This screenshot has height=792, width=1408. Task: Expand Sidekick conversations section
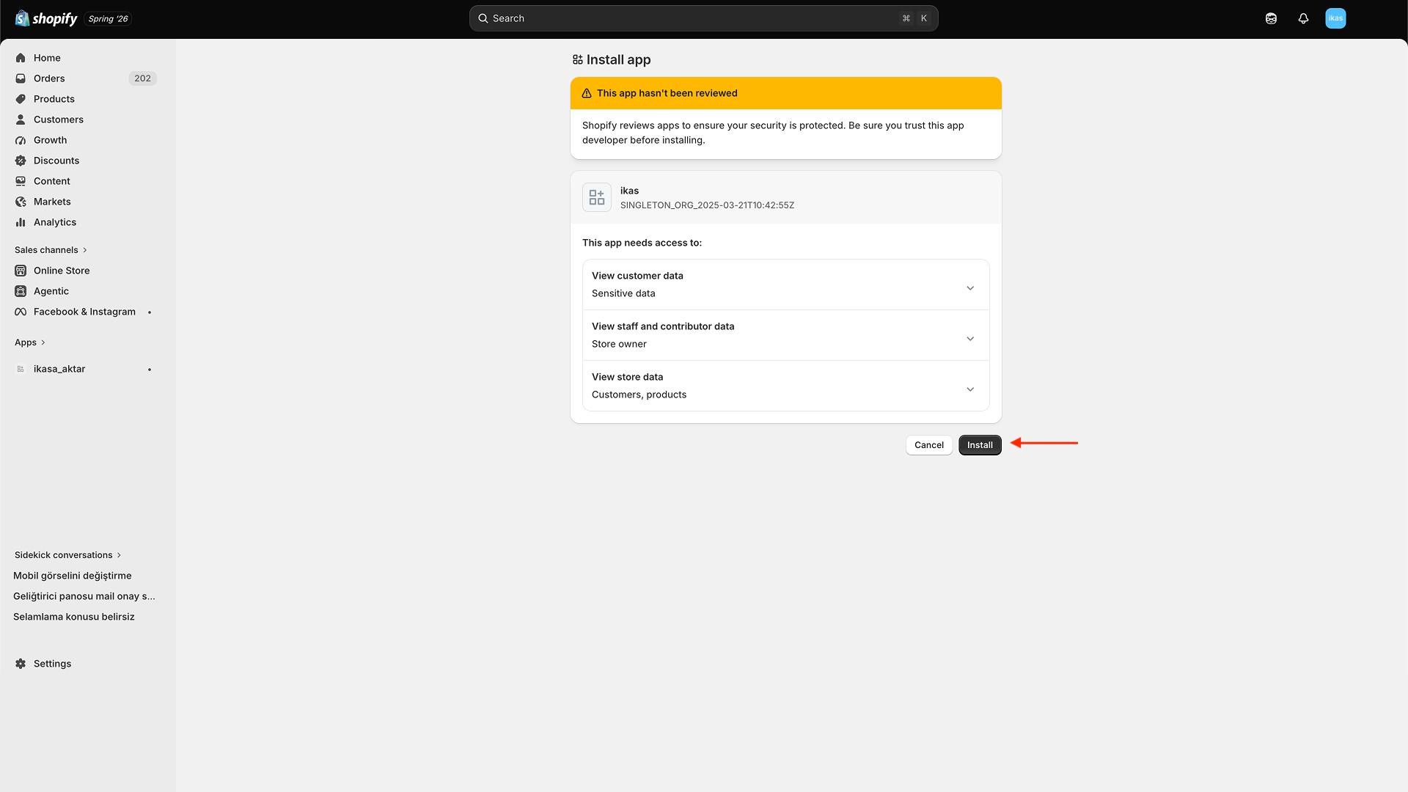coord(67,555)
